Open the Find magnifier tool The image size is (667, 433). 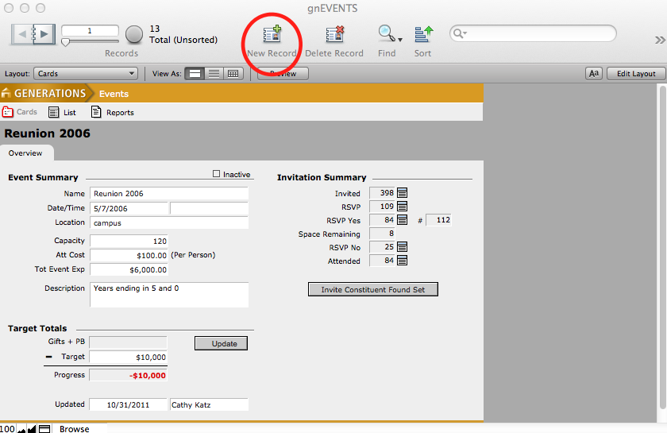tap(387, 34)
